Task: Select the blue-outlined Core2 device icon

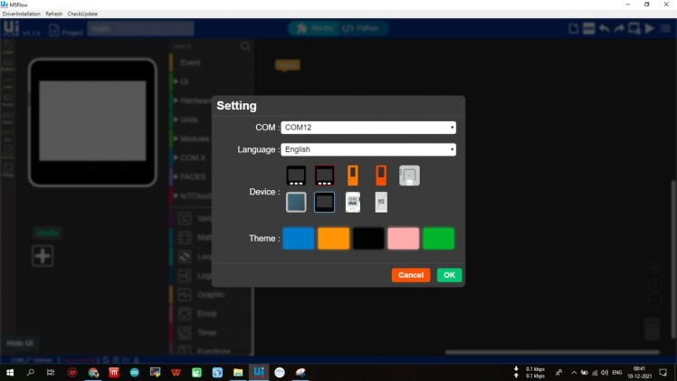Action: (x=324, y=202)
